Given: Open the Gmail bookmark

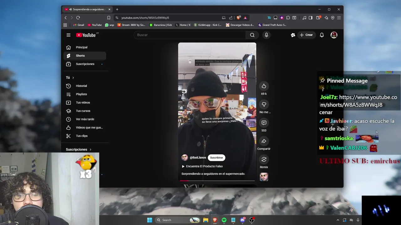Looking at the screenshot, I should [x=79, y=25].
